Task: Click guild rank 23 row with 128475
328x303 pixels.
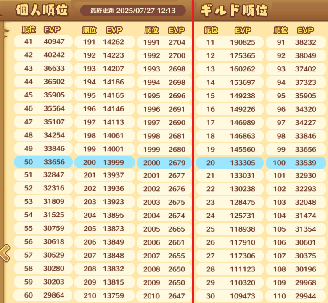Action: tap(230, 202)
